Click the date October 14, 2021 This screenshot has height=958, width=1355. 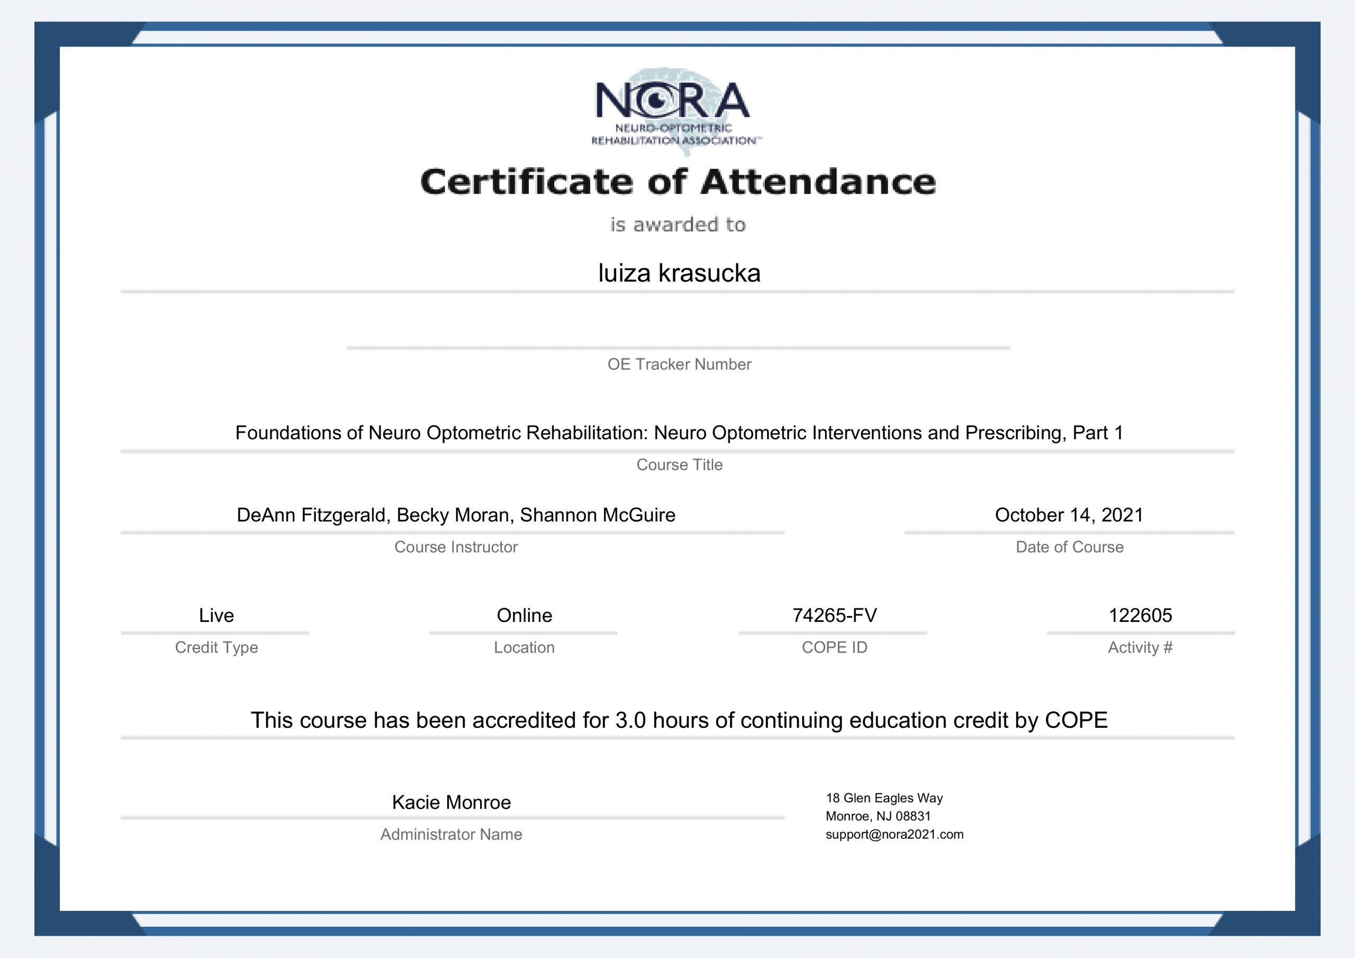point(1069,514)
